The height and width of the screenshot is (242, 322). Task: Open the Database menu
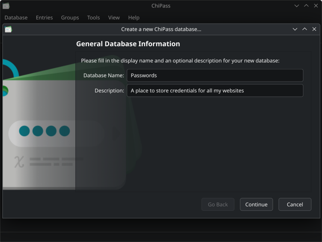pos(16,18)
